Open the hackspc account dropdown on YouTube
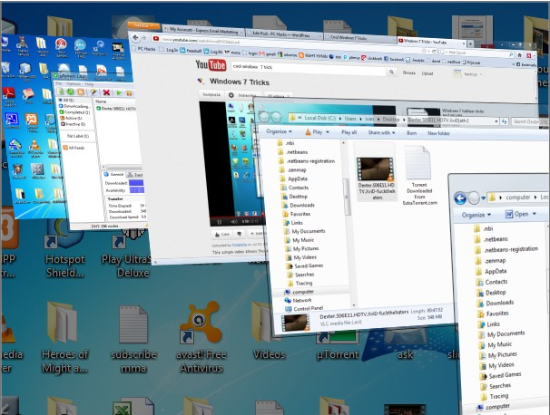 471,74
